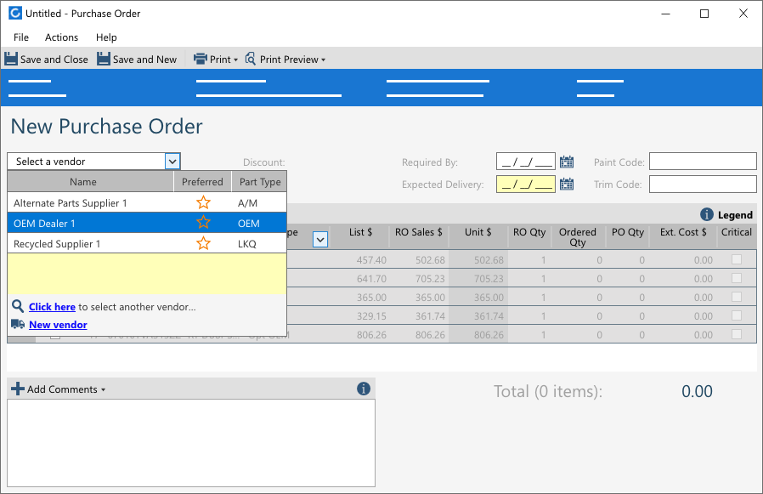Click the Save and Close disk icon
763x494 pixels.
point(10,58)
